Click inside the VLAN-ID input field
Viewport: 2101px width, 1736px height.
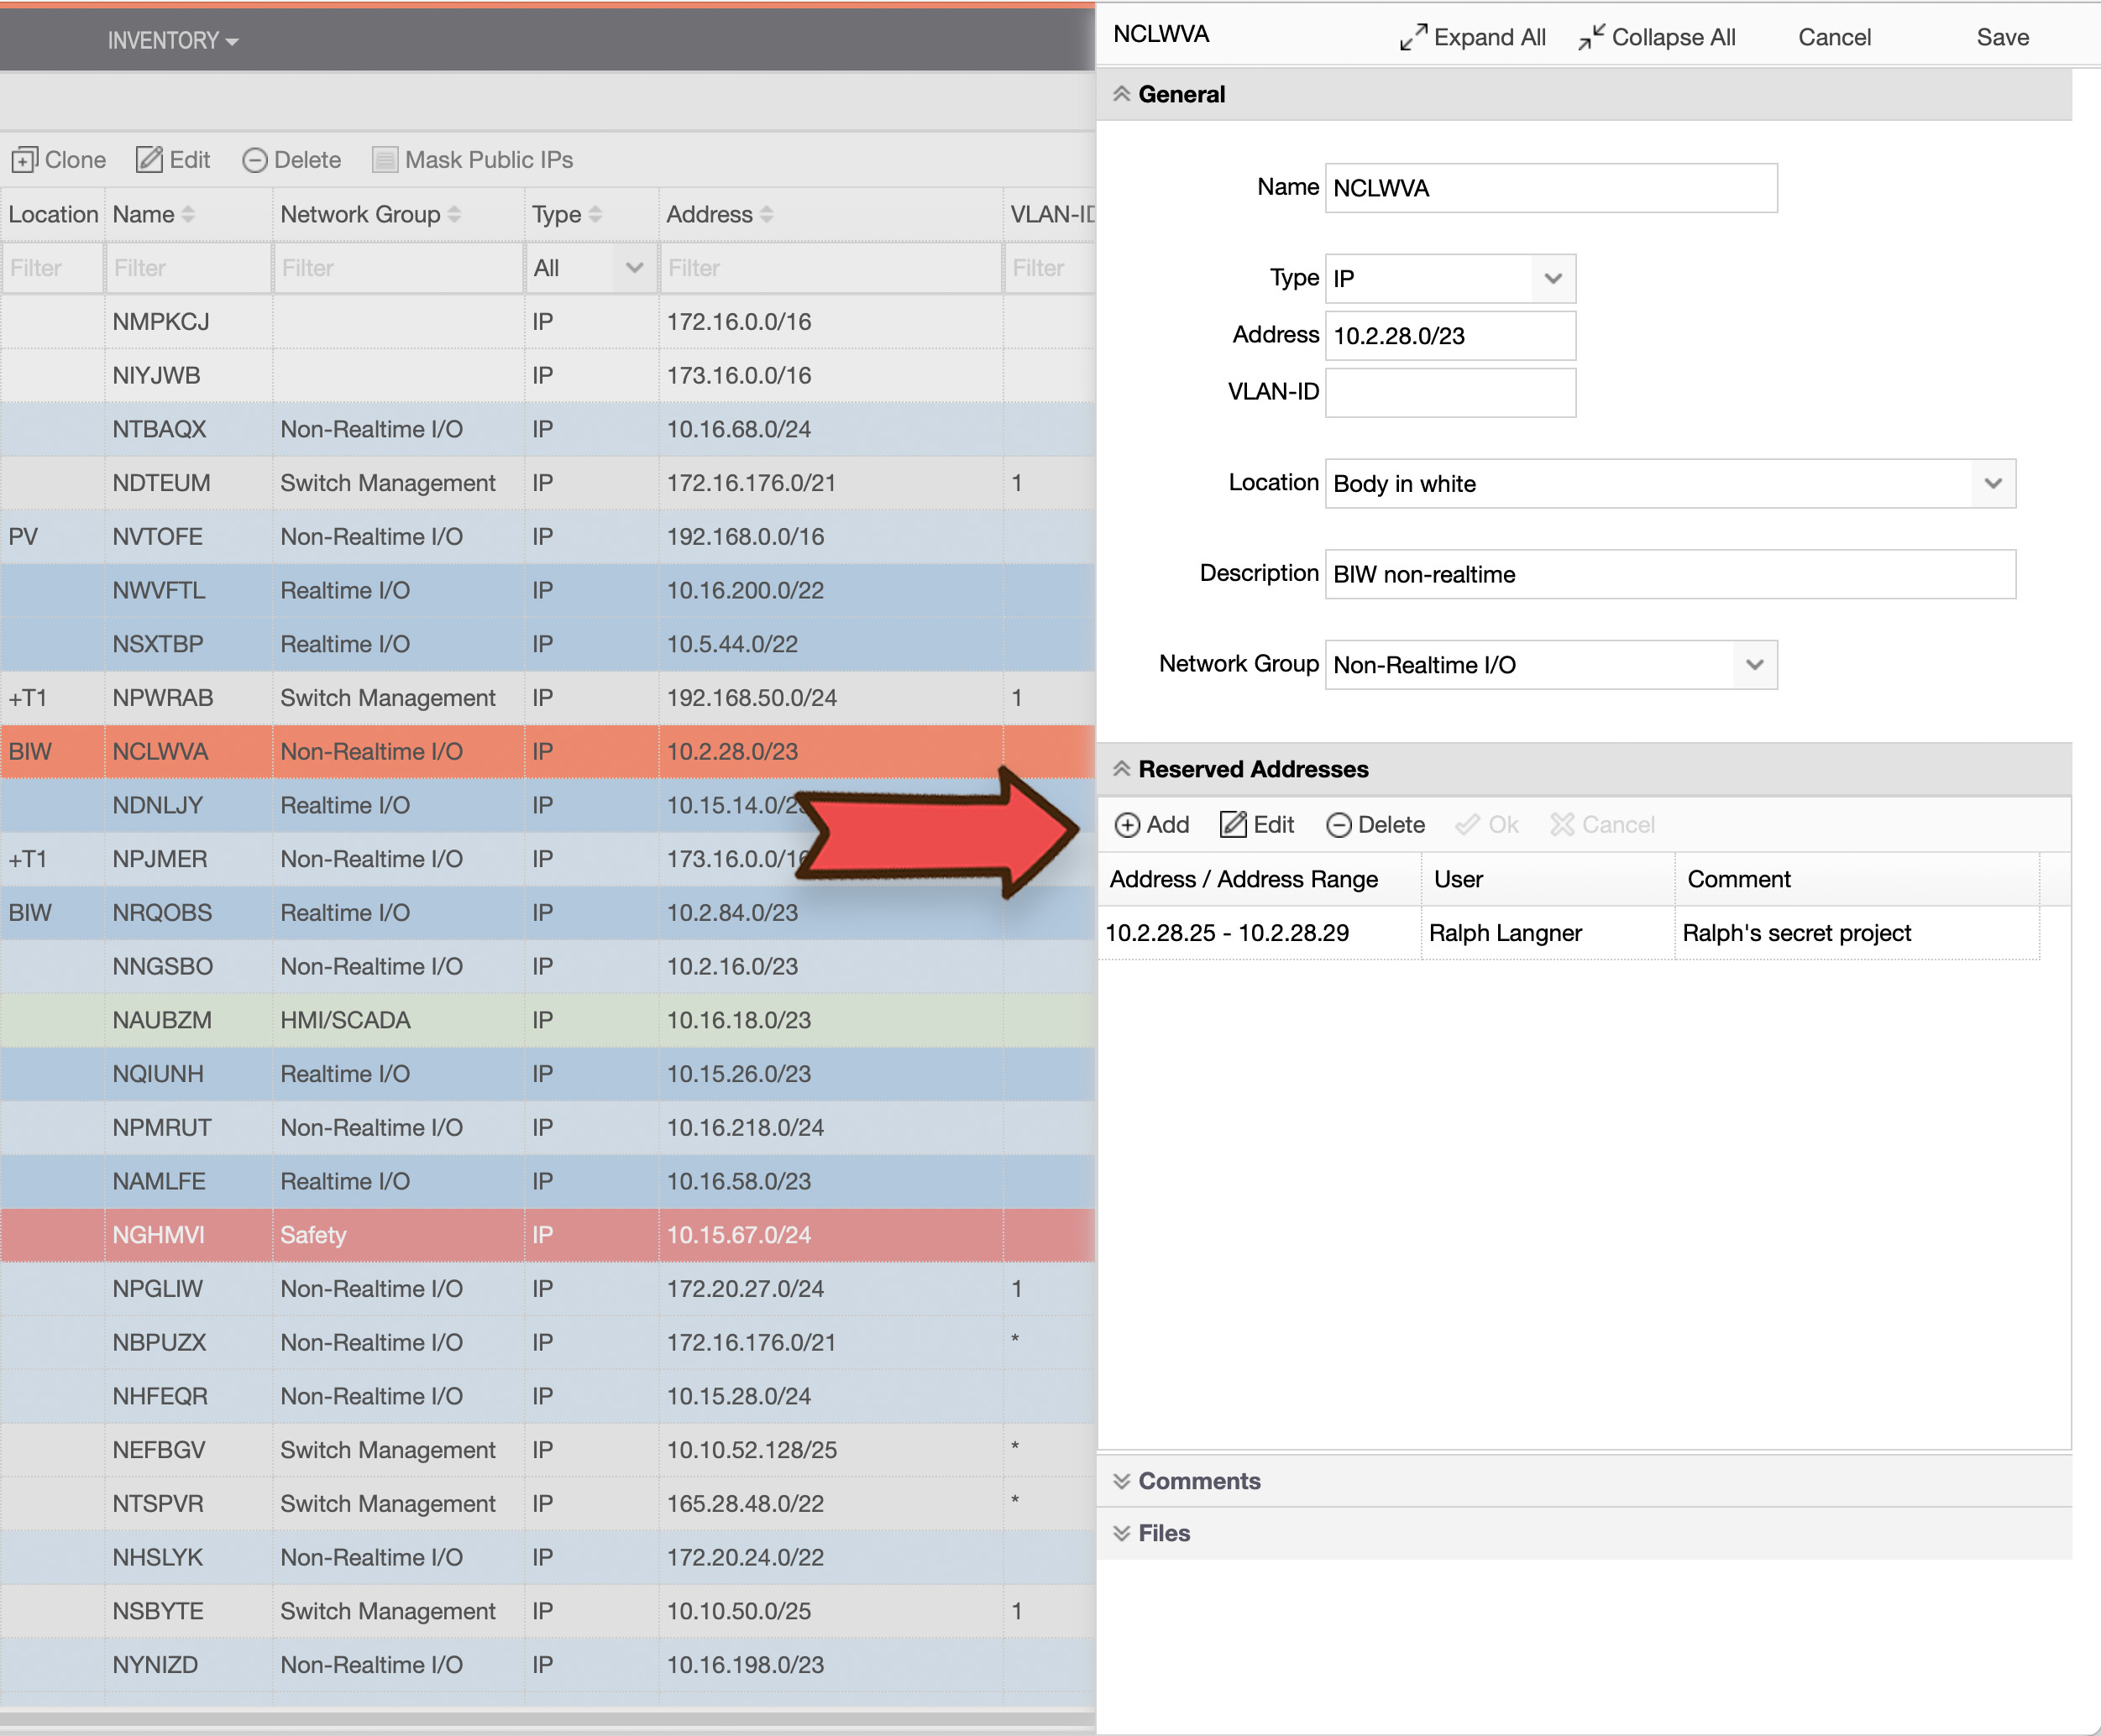pyautogui.click(x=1449, y=392)
